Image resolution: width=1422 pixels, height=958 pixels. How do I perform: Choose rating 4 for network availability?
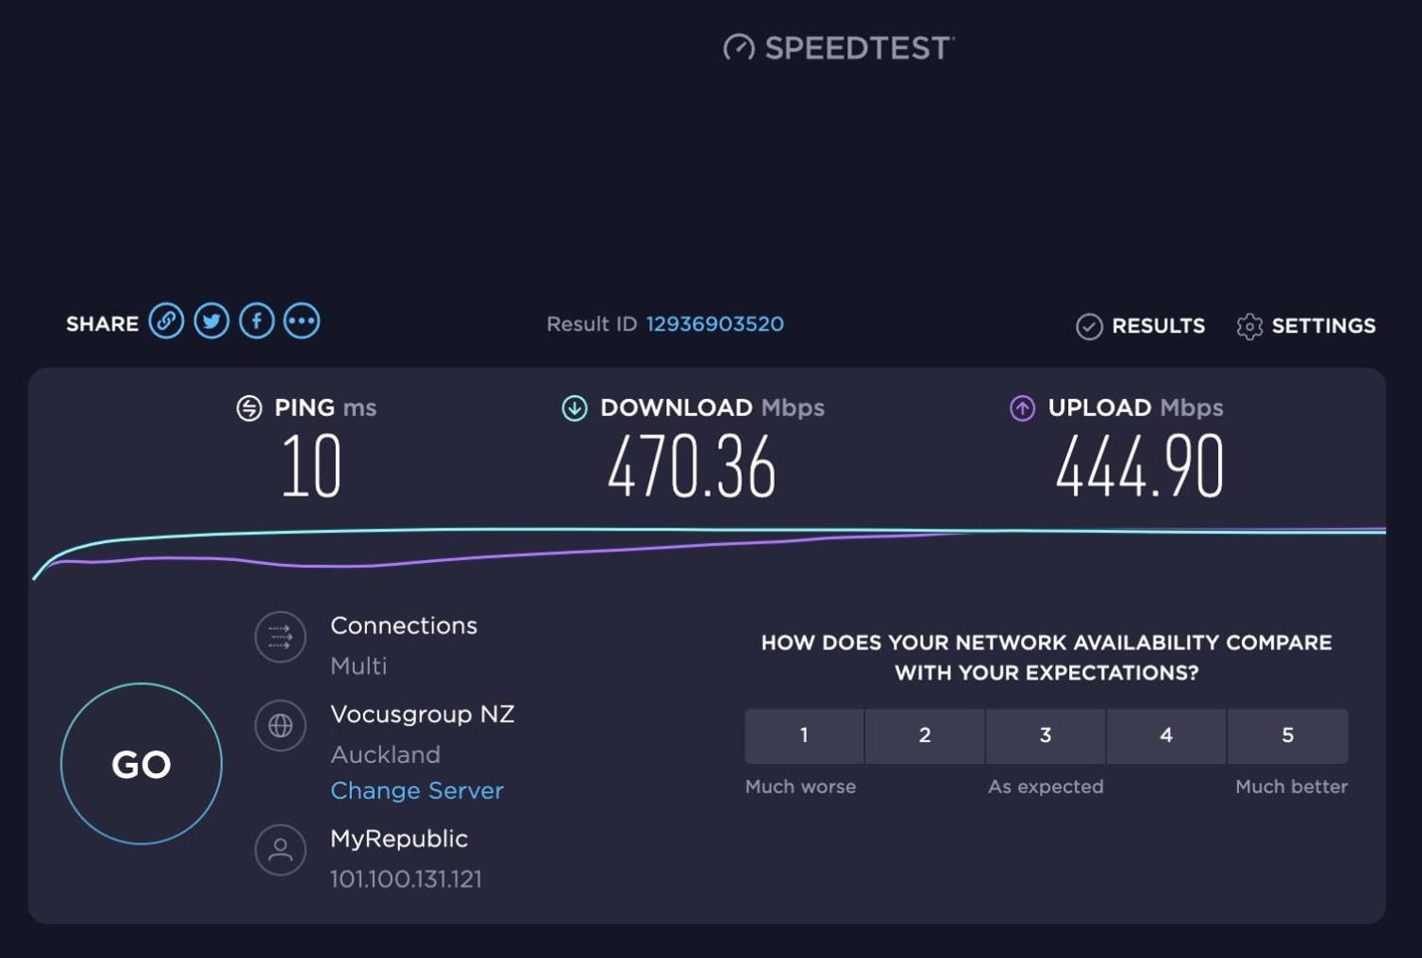pos(1166,736)
